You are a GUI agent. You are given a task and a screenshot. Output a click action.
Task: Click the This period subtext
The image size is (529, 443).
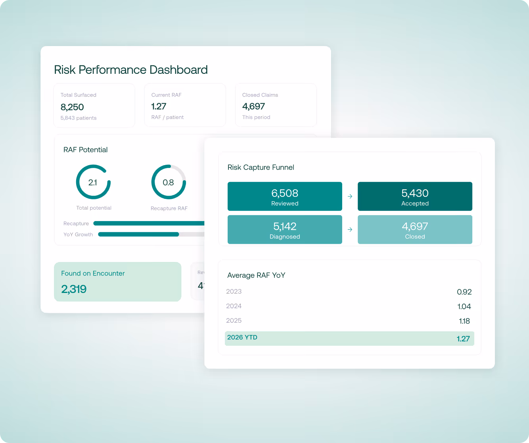tap(256, 117)
